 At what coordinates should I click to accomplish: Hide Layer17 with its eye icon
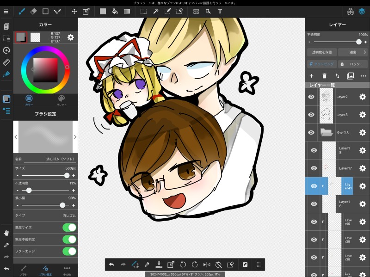pos(314,168)
